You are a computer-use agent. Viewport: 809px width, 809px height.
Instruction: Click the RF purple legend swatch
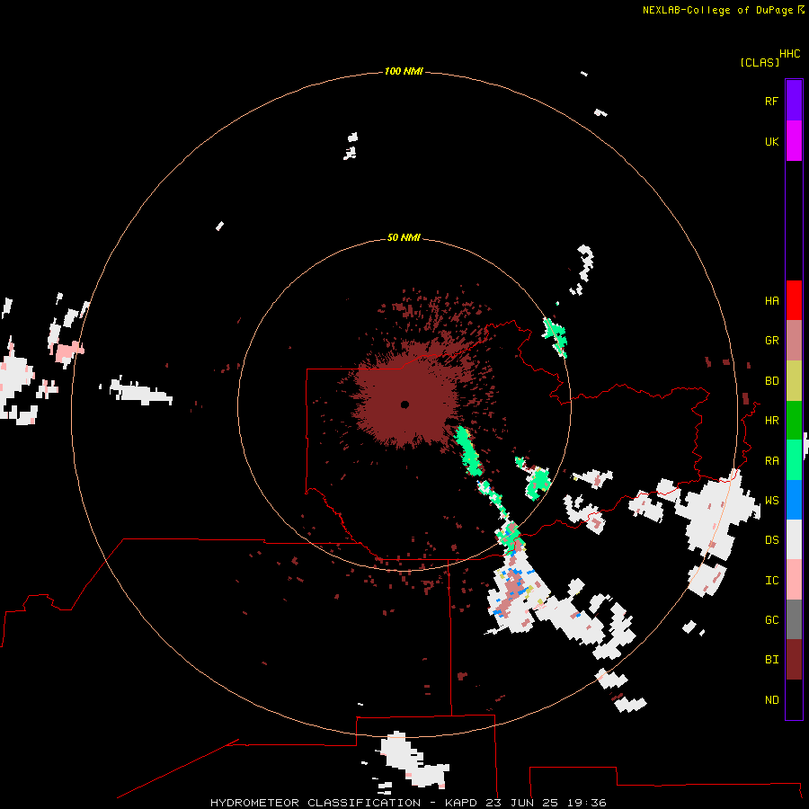794,101
